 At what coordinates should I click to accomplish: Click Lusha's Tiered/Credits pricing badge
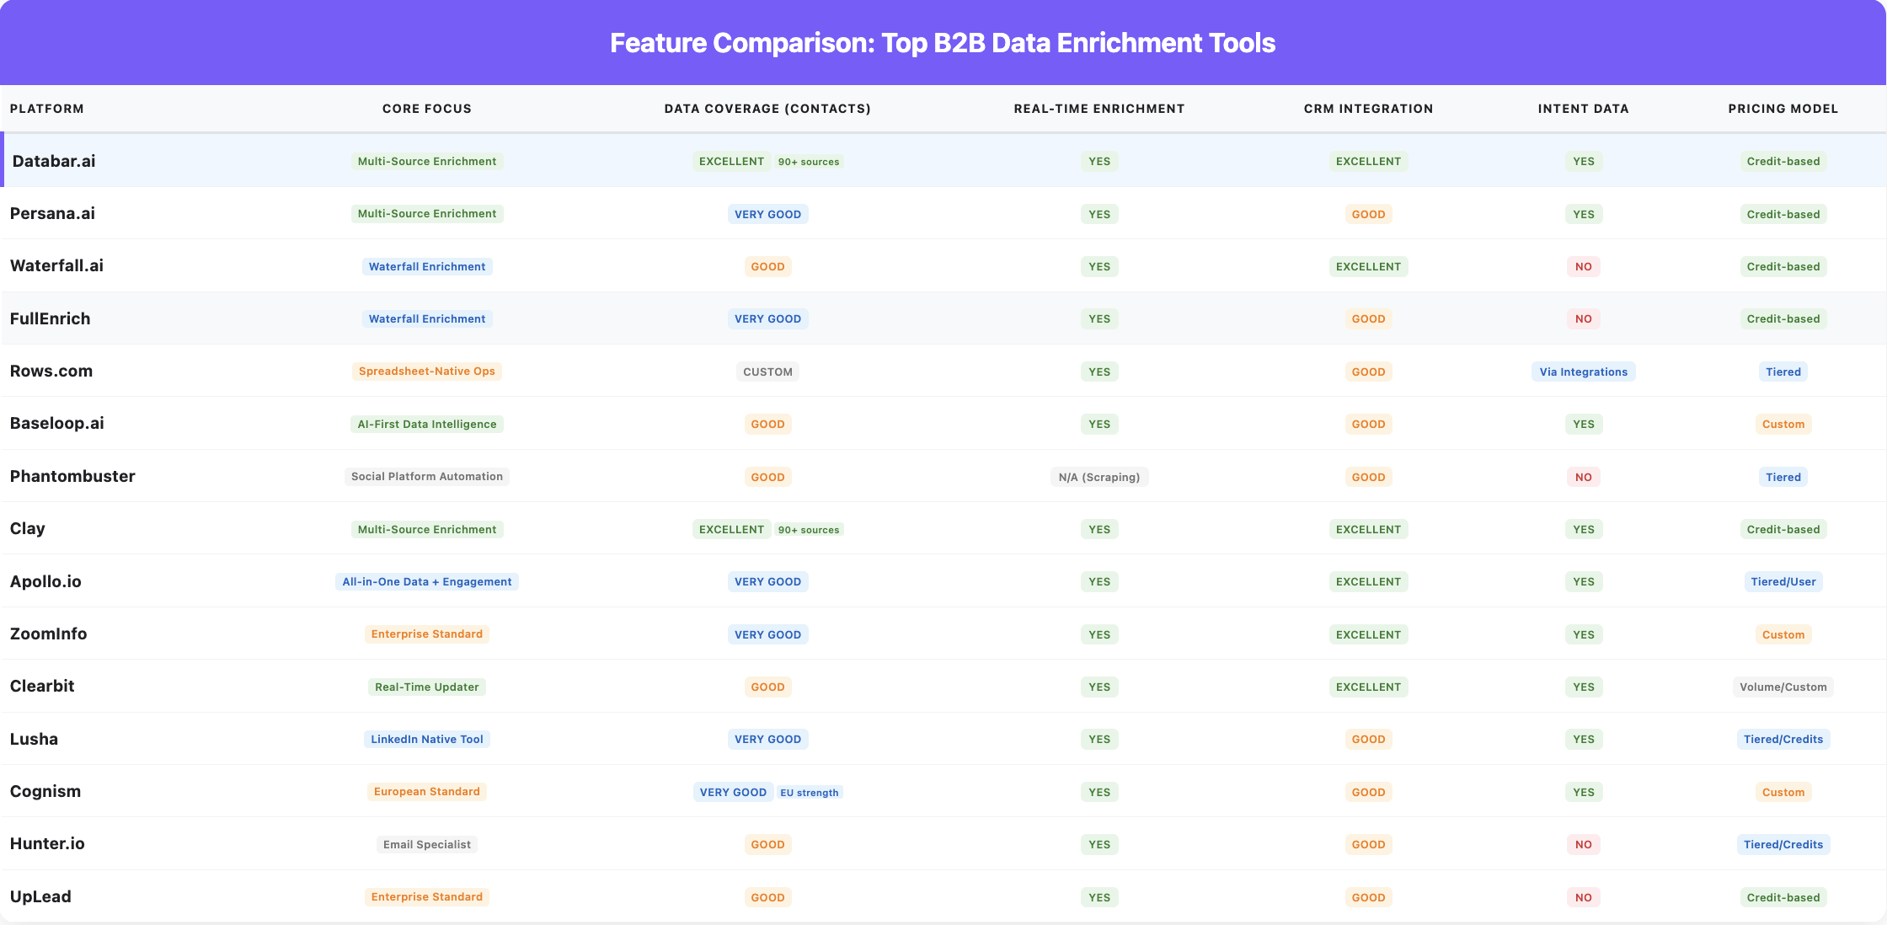click(x=1783, y=739)
